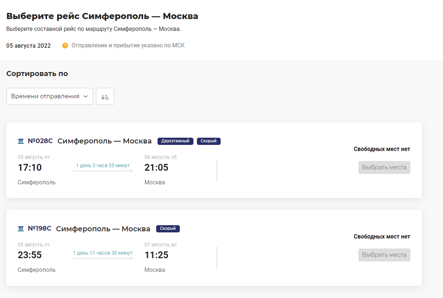This screenshot has width=443, height=298.
Task: Click the '1 день 3 часа 55 минут' duration
Action: (x=102, y=165)
